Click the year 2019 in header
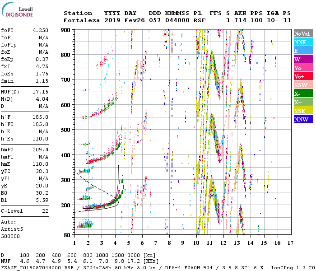Image resolution: width=316 pixels, height=271 pixels. [x=112, y=20]
